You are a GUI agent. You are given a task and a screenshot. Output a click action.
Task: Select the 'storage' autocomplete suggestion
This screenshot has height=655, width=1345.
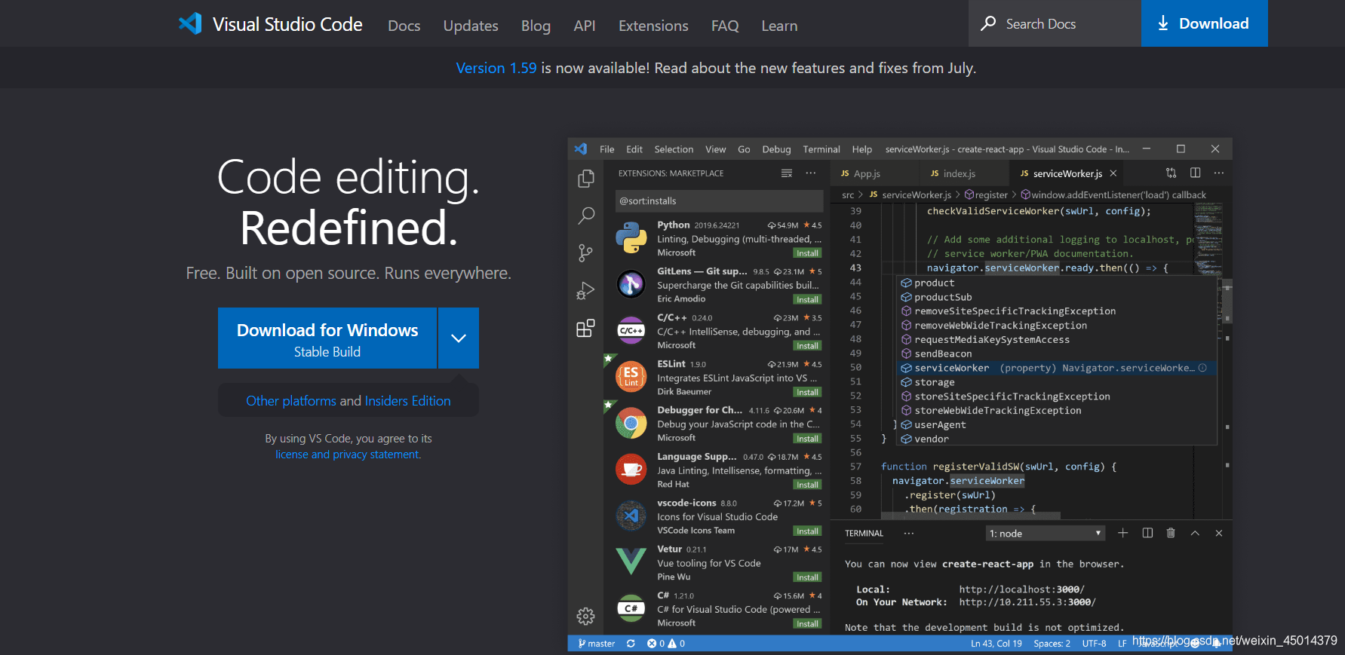click(x=1056, y=382)
